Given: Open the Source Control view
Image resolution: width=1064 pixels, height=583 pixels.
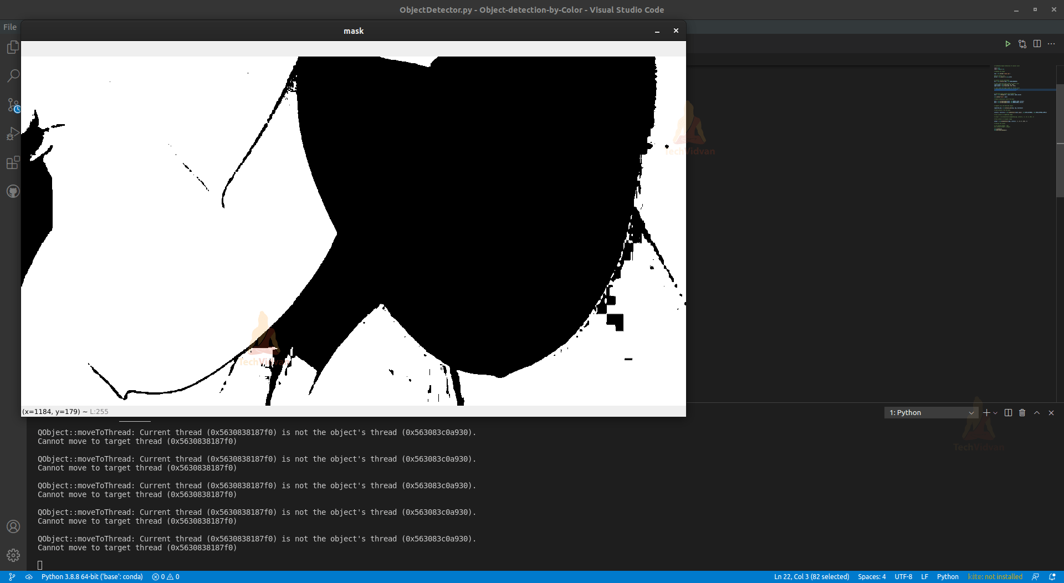Looking at the screenshot, I should pos(13,105).
